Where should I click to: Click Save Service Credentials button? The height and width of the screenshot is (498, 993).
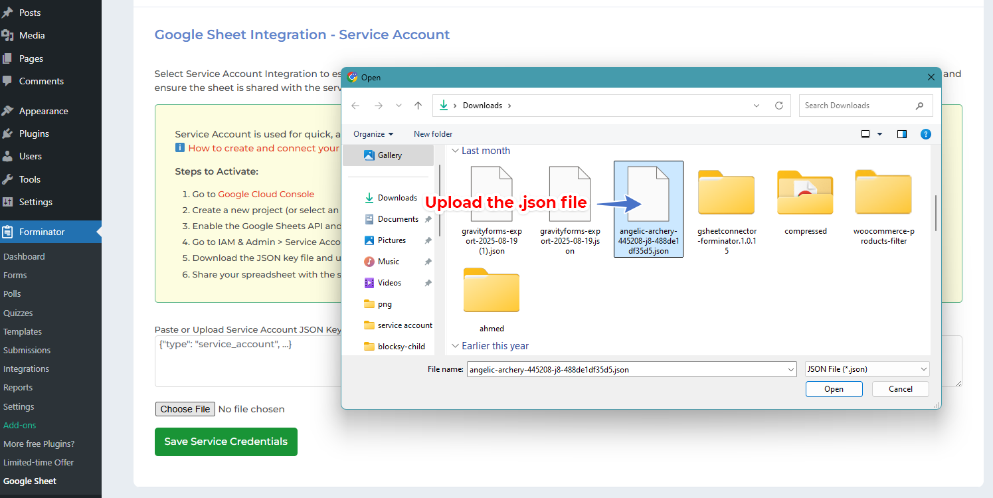pyautogui.click(x=225, y=442)
